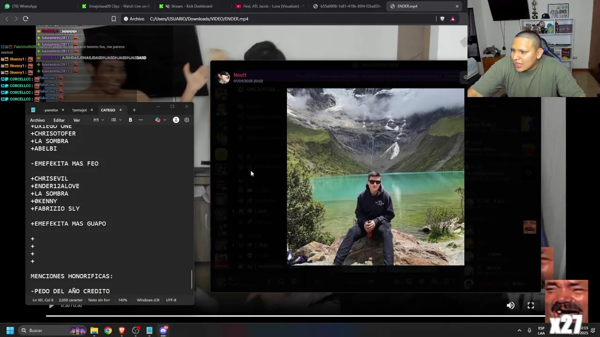
Task: Open the Brave Shields lion icon
Action: tap(442, 19)
